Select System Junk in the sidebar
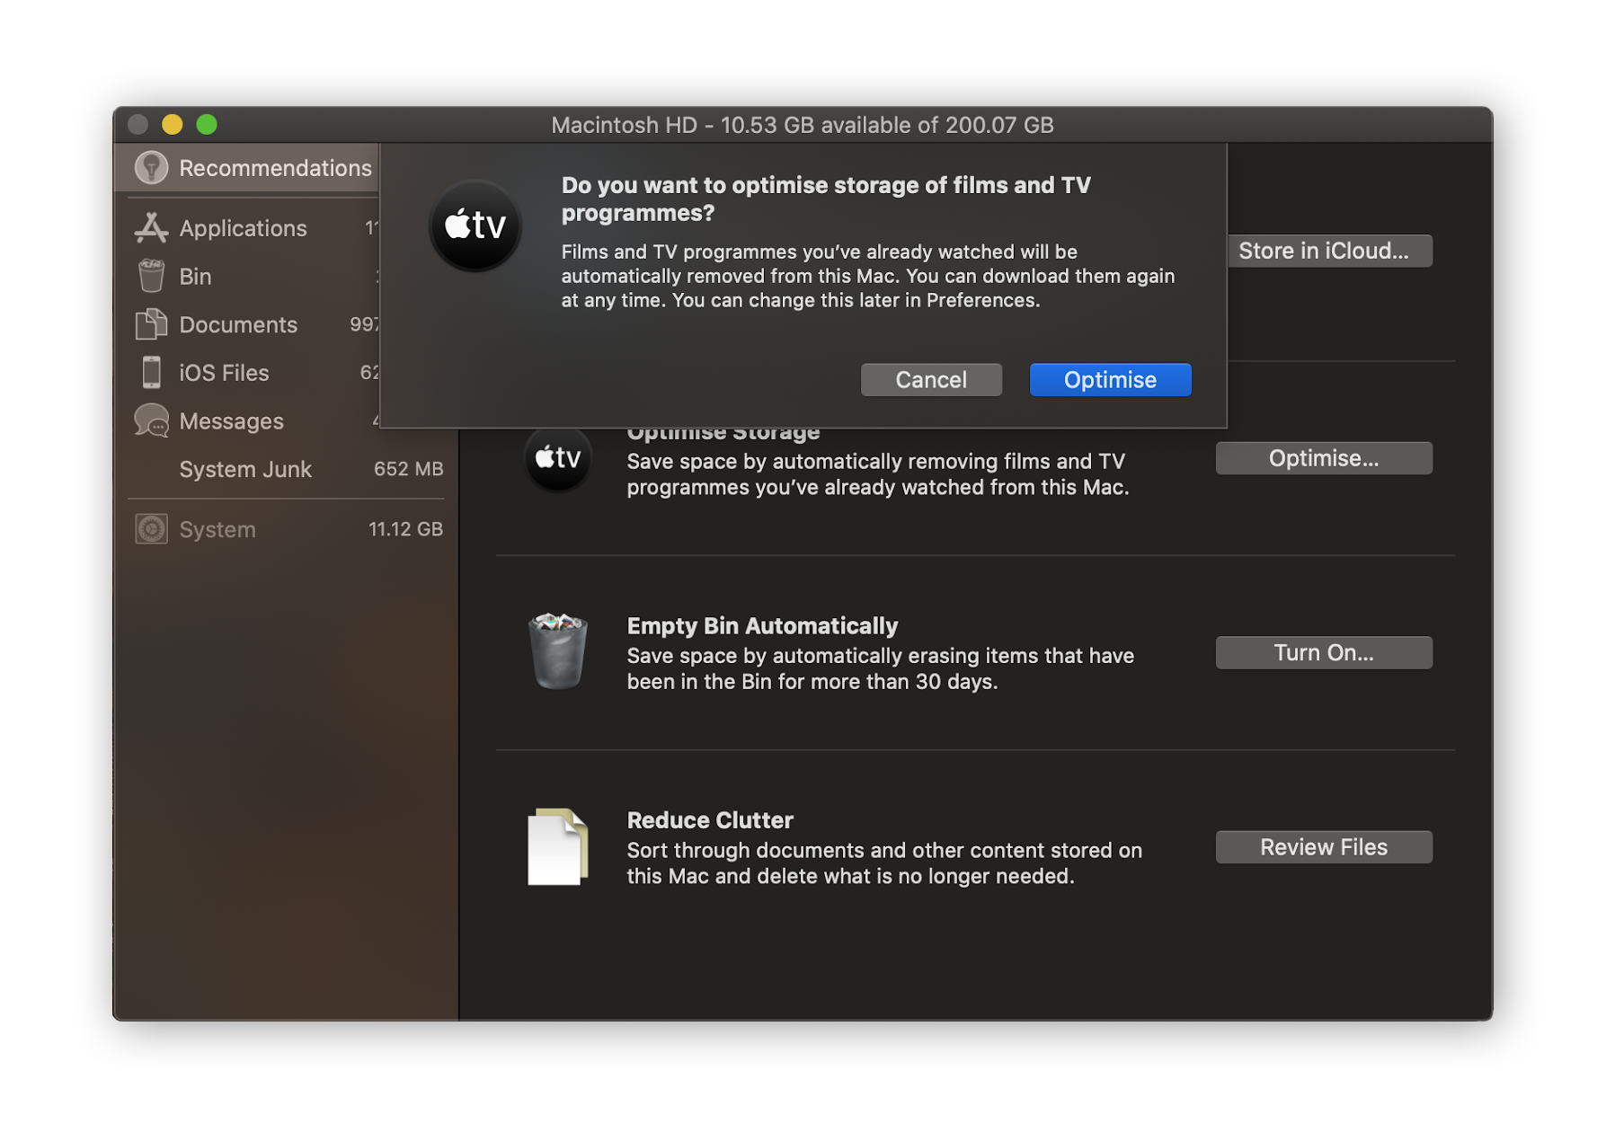The height and width of the screenshot is (1141, 1606). (244, 468)
